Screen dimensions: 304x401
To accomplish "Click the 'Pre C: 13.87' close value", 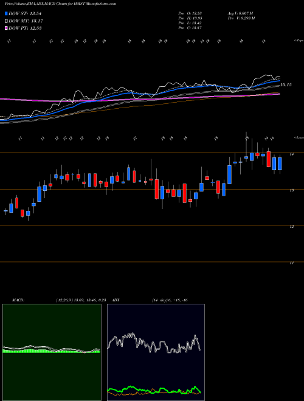I will (x=190, y=28).
